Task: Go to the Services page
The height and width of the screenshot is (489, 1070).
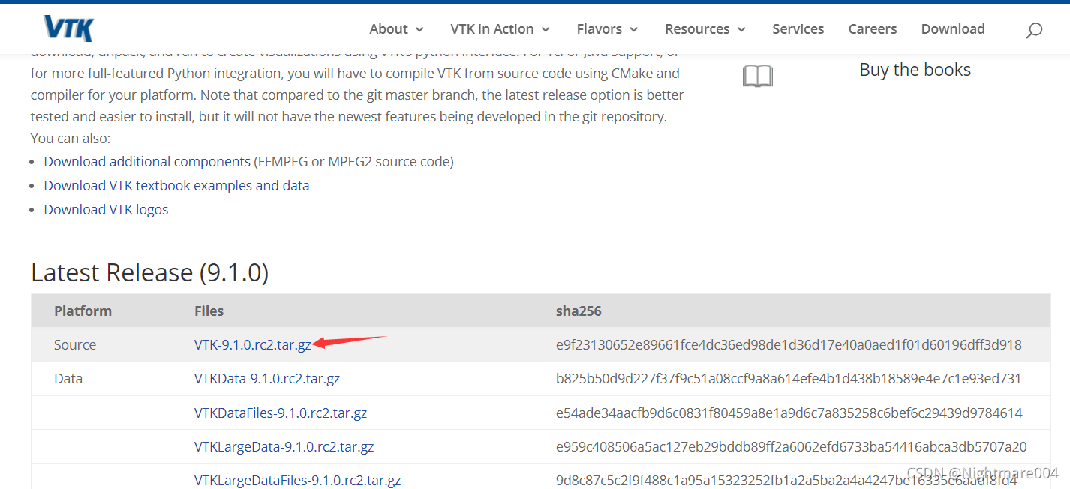Action: point(798,28)
